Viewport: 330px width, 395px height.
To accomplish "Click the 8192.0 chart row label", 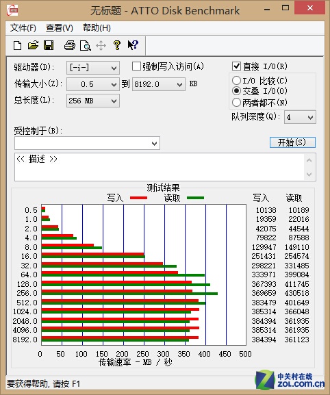I will click(25, 340).
